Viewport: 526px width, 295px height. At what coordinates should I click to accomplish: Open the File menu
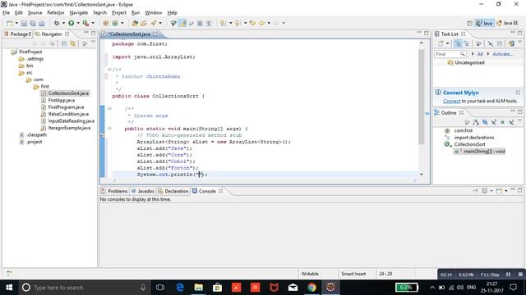click(x=6, y=13)
